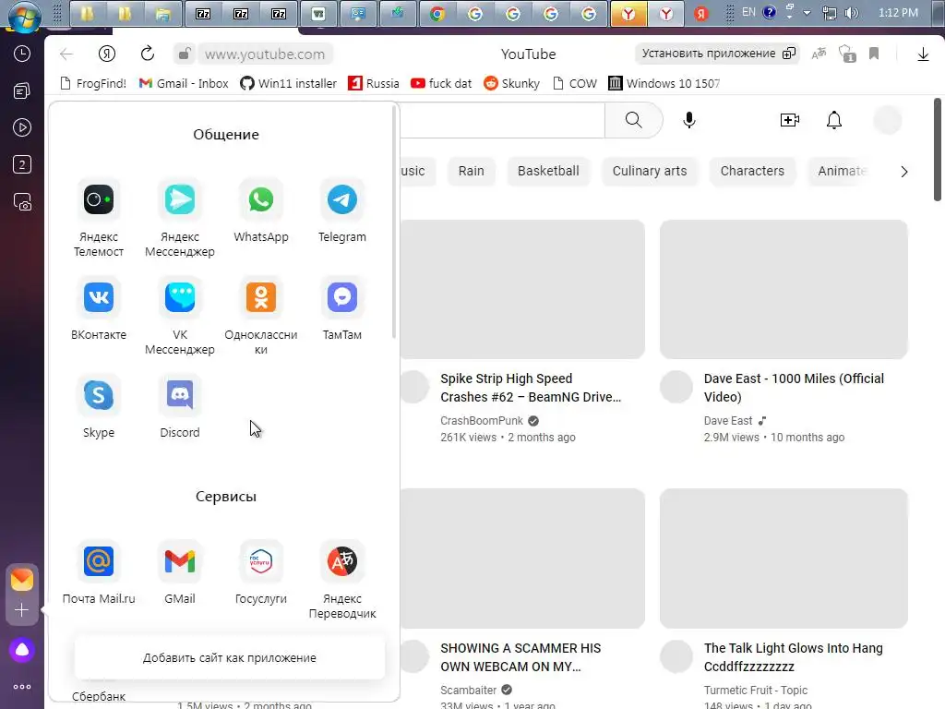The height and width of the screenshot is (709, 945).
Task: Click the plus add-app sidebar button
Action: click(x=22, y=610)
